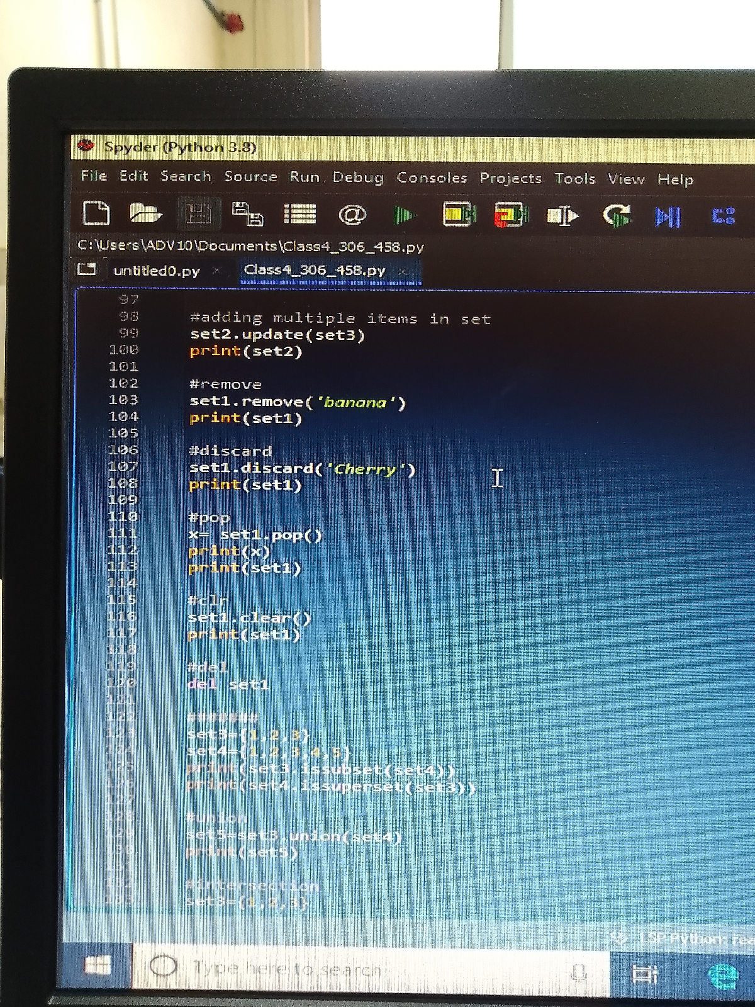Open the View menu

click(626, 179)
